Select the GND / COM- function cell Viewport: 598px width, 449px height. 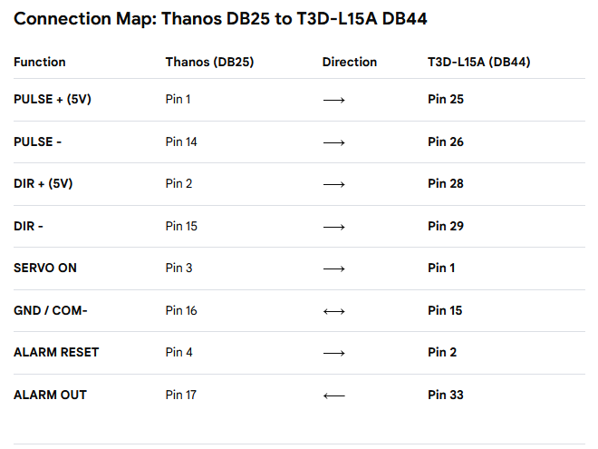(51, 310)
